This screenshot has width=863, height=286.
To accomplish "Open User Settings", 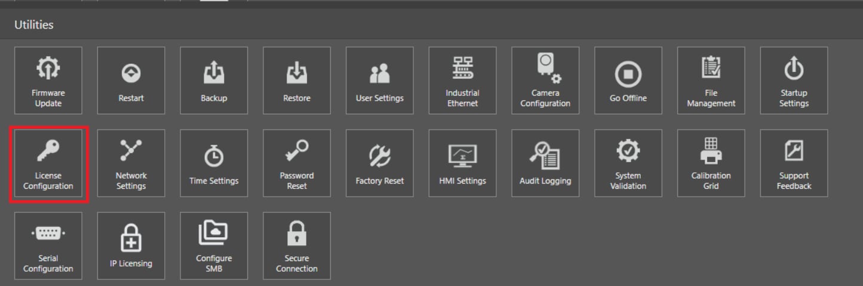I will (380, 80).
